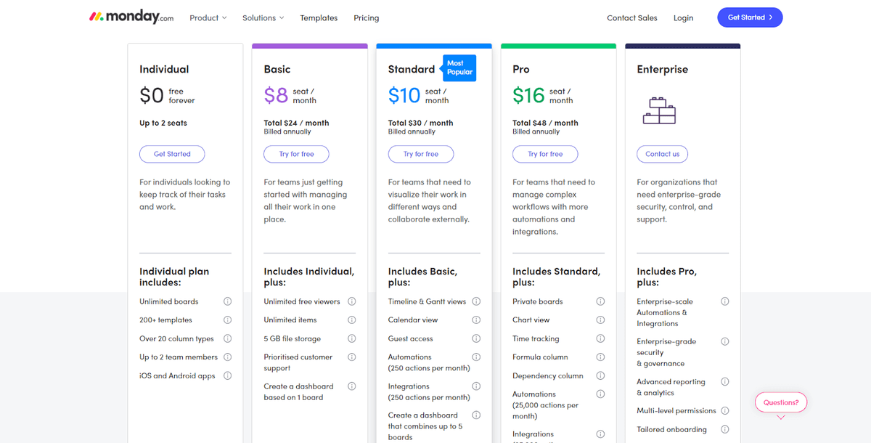Open info icon for dashboard based on 1 board
Image resolution: width=871 pixels, height=443 pixels.
pos(352,386)
